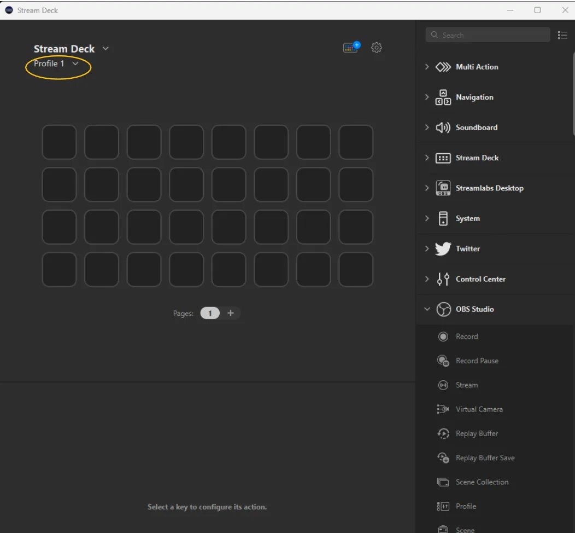Expand the Multi Action category chevron

(x=427, y=67)
